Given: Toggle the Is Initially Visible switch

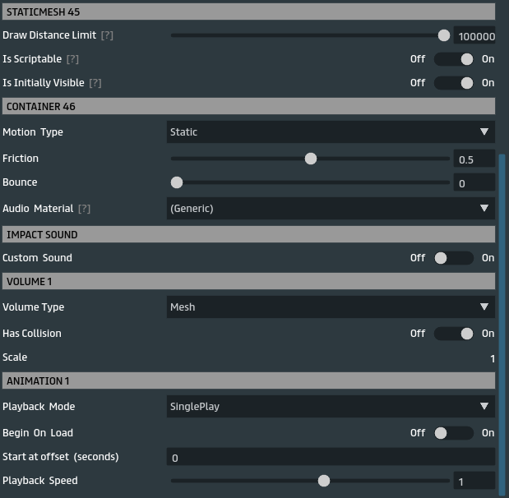Looking at the screenshot, I should (454, 83).
